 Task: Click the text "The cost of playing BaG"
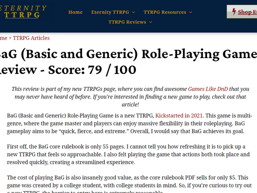point(35,177)
